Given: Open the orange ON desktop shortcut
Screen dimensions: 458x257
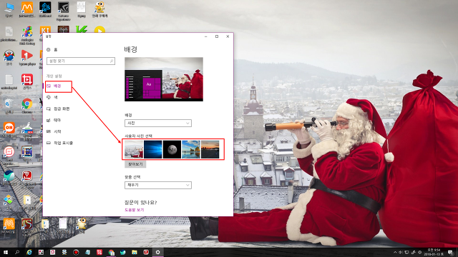Looking at the screenshot, I should 9,130.
